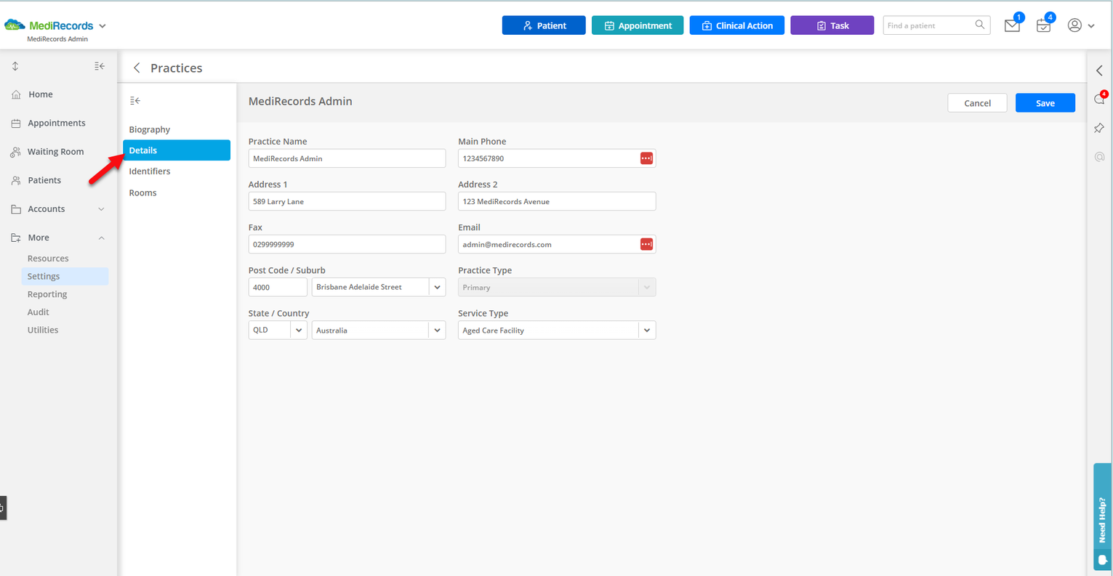The image size is (1113, 576).
Task: Click the Waiting Room people icon
Action: pos(16,152)
